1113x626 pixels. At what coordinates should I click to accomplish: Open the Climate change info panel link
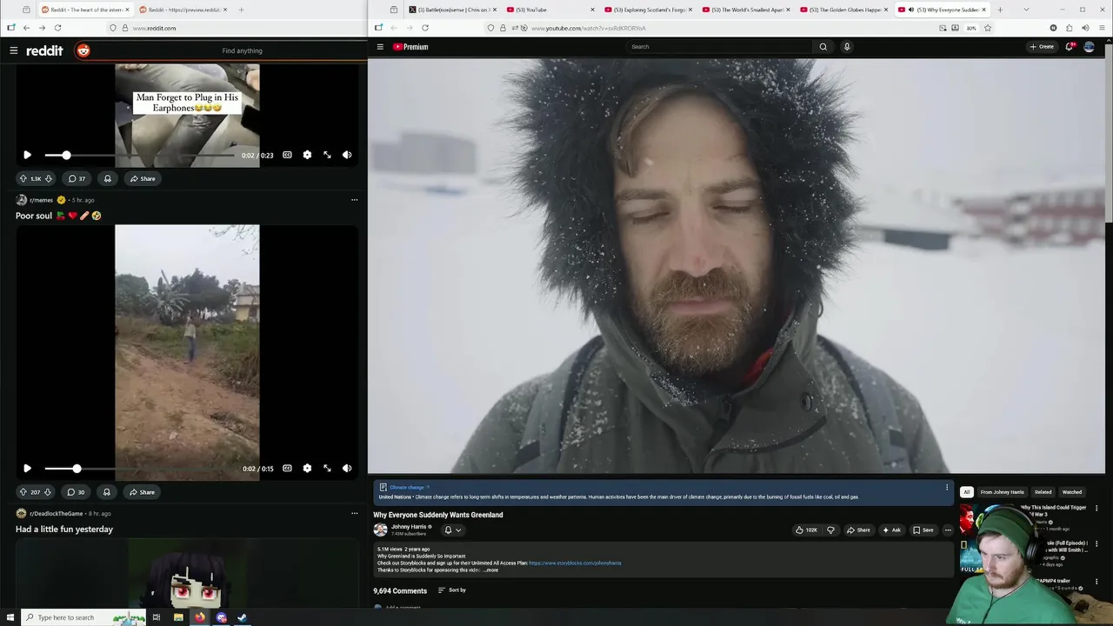[x=410, y=488]
